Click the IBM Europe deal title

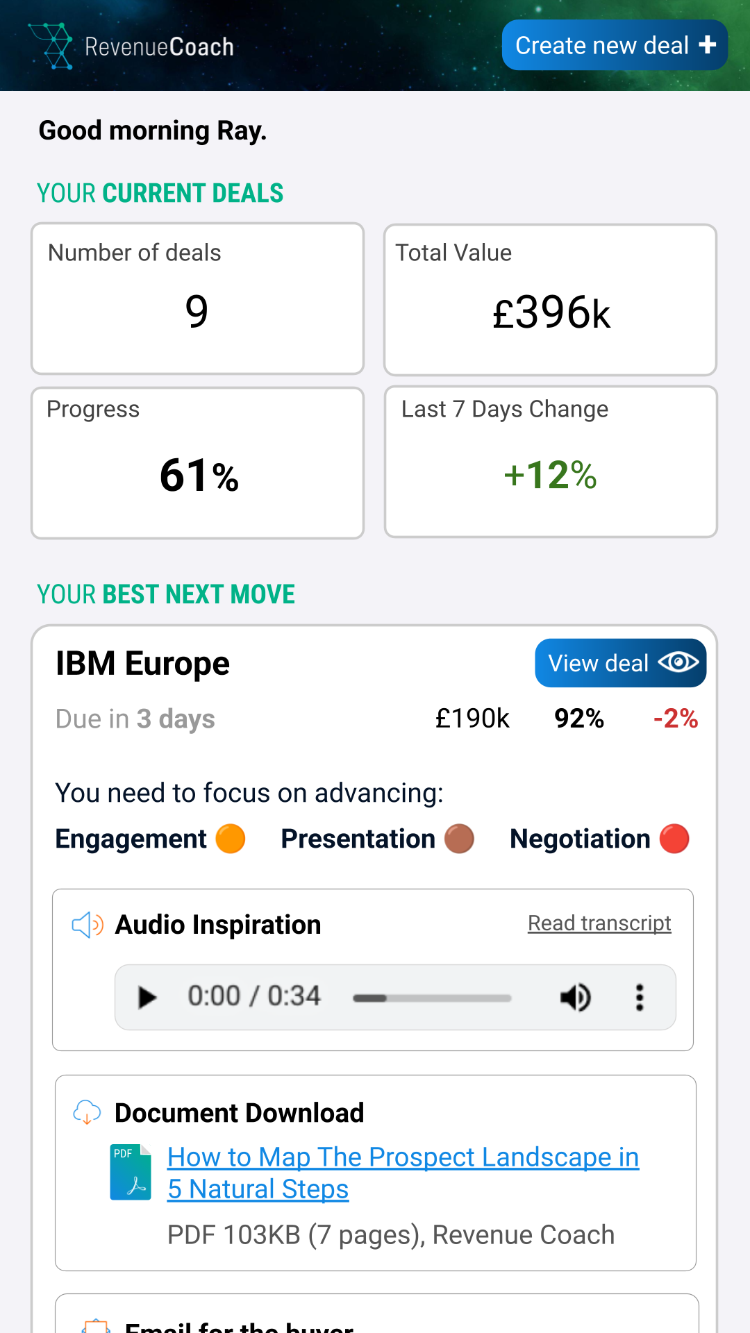[143, 664]
